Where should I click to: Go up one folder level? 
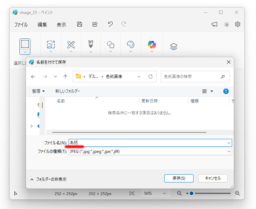coord(65,77)
